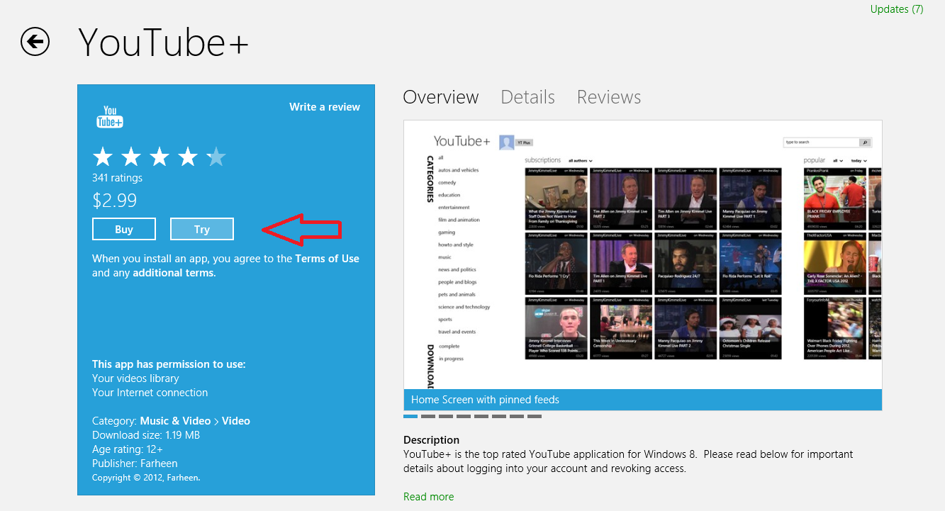The image size is (945, 511).
Task: Click "Download size: 1.19 MB" text
Action: [x=146, y=435]
